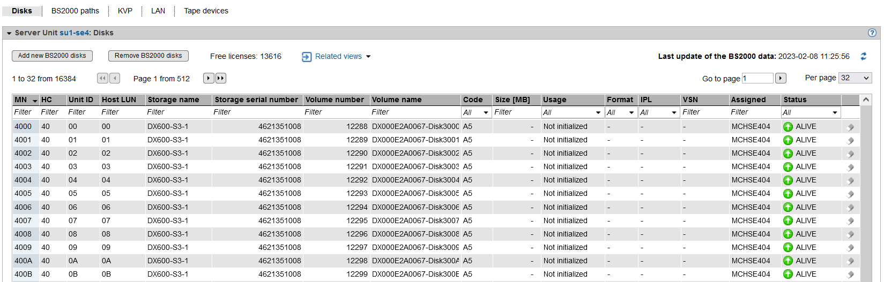Image resolution: width=884 pixels, height=282 pixels.
Task: Open the Tape devices tab
Action: [206, 11]
